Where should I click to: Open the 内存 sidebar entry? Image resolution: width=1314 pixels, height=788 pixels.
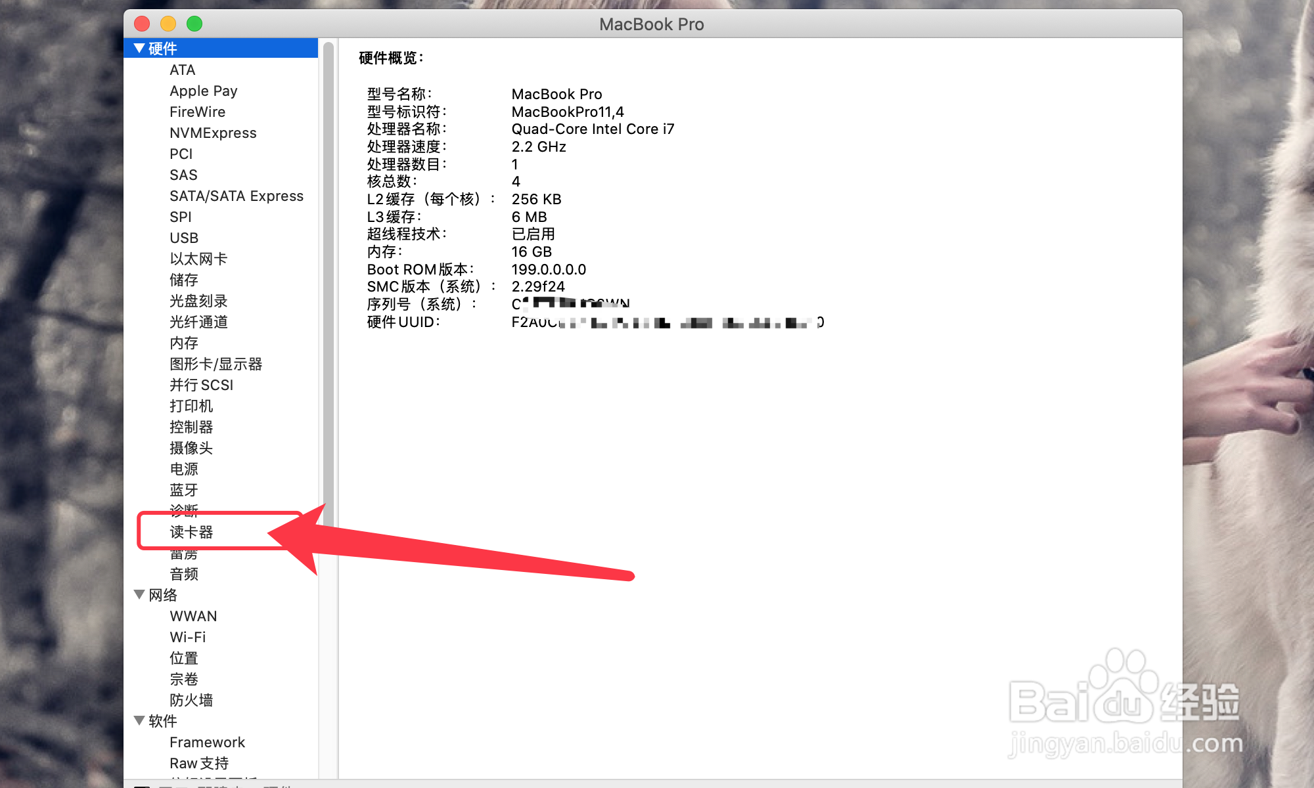point(184,343)
